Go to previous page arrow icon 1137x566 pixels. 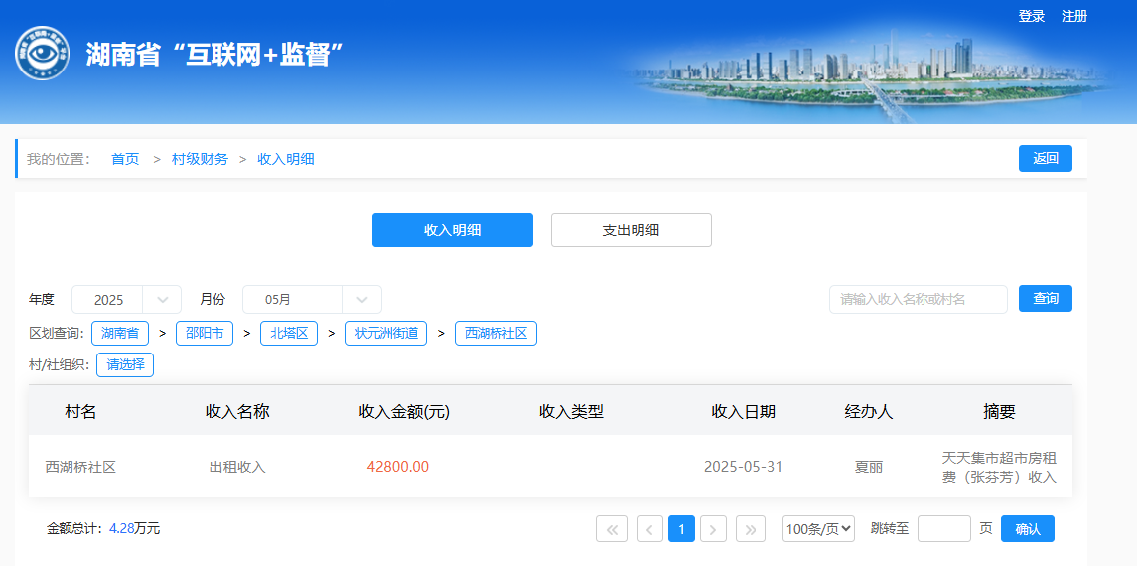(649, 529)
